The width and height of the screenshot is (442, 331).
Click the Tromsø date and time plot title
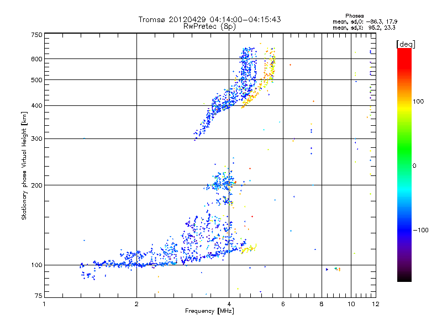209,19
